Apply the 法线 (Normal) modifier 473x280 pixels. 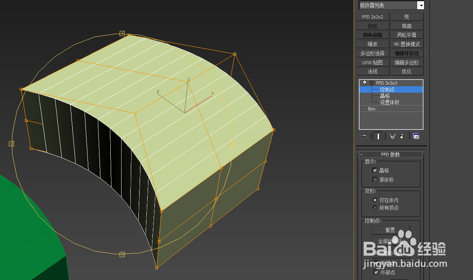click(373, 71)
